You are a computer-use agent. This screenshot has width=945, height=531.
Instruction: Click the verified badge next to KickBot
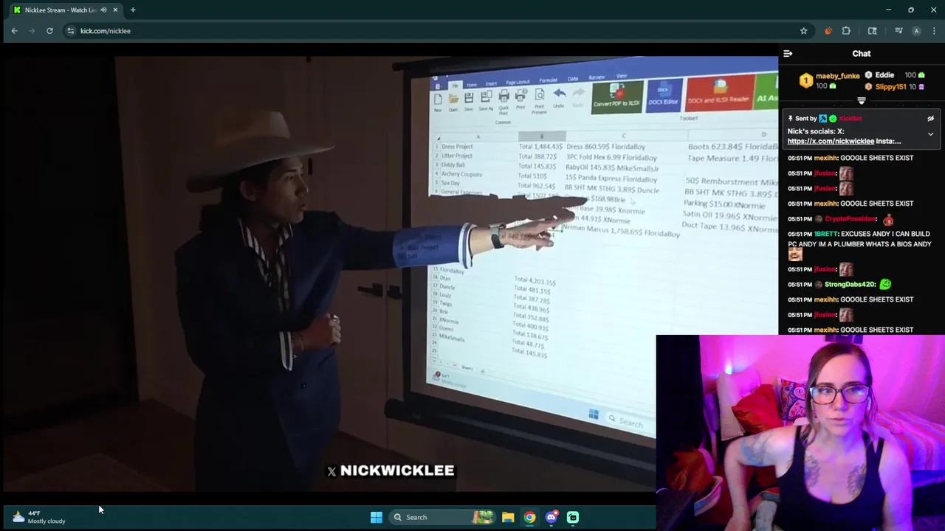click(x=833, y=119)
